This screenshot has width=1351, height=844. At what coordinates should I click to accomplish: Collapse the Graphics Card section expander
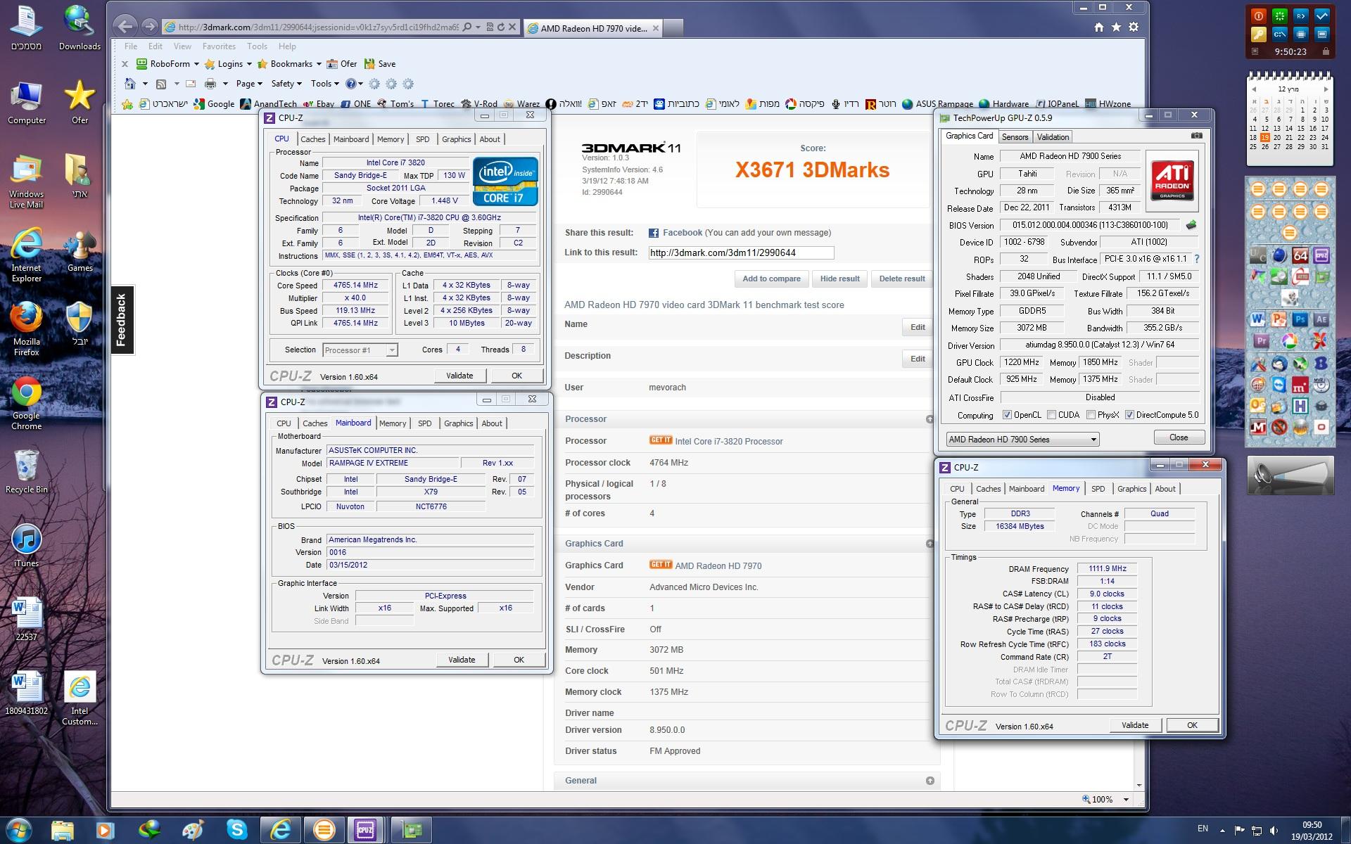tap(930, 544)
